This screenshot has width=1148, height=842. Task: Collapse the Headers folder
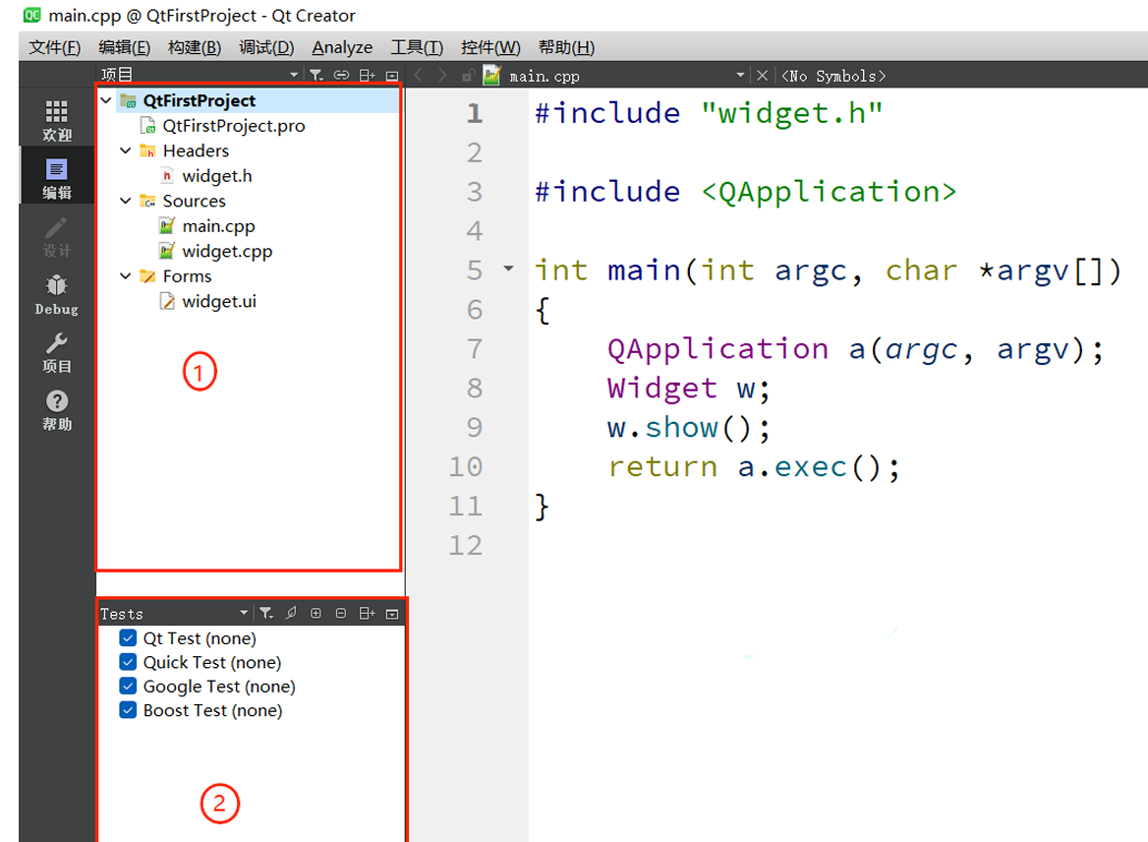(x=126, y=150)
